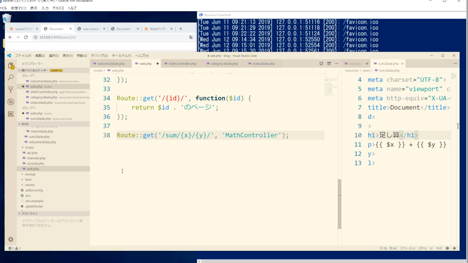
Task: Click the split editor icon
Action: 329,64
